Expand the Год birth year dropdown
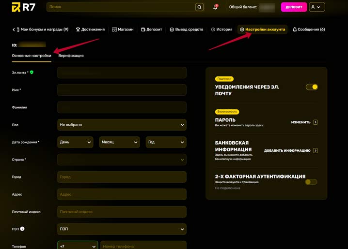Image resolution: width=348 pixels, height=249 pixels. [x=166, y=142]
